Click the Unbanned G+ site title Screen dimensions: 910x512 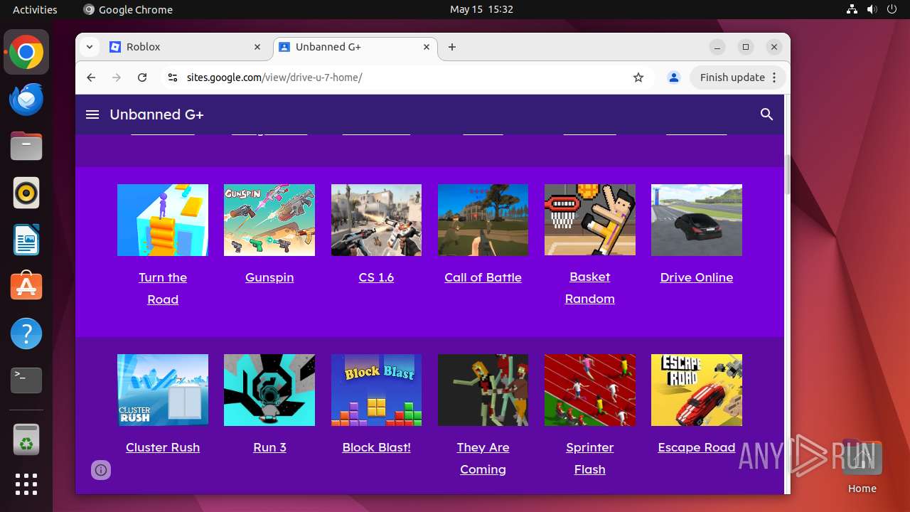156,114
